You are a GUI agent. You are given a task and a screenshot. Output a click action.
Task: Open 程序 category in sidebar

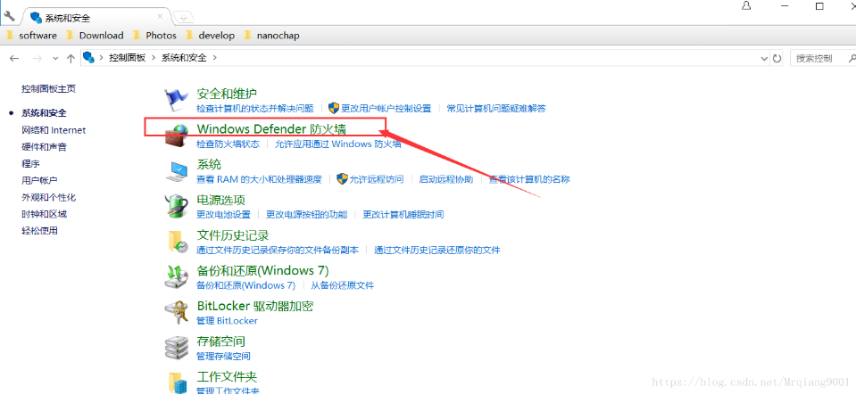pyautogui.click(x=30, y=163)
